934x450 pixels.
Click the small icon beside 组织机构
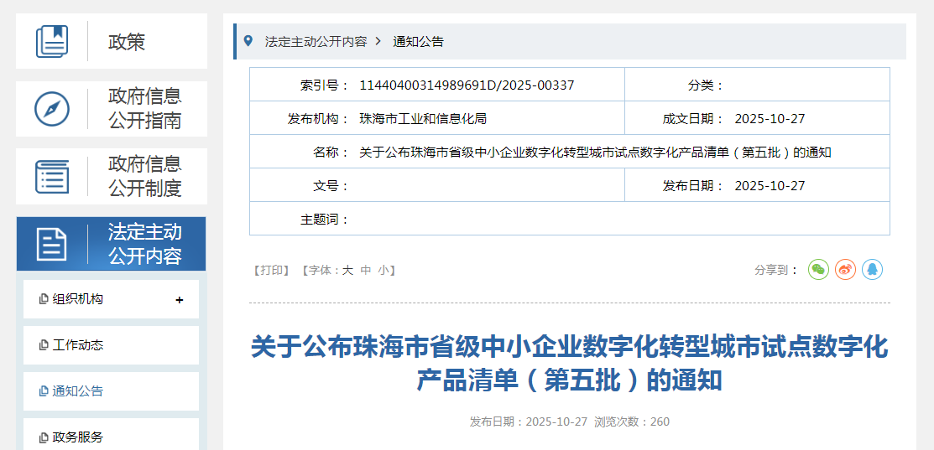(x=43, y=300)
